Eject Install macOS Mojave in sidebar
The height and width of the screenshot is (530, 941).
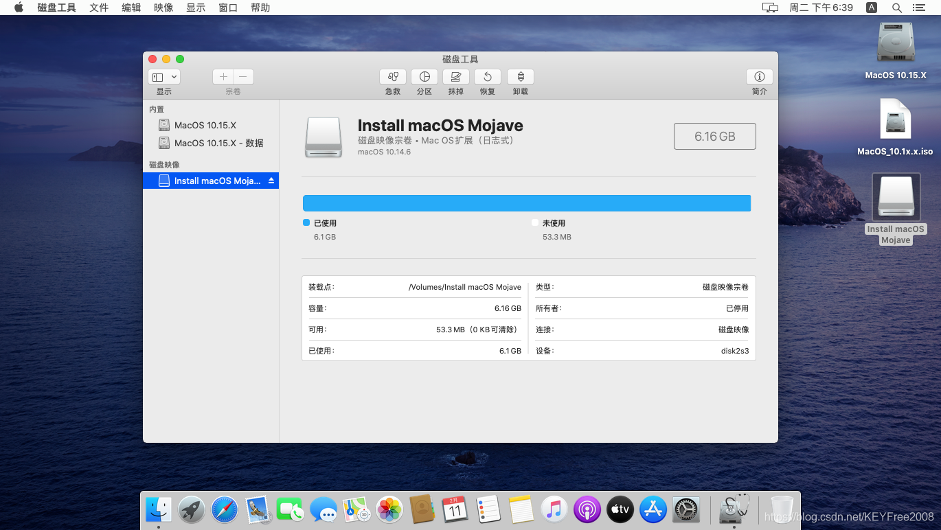[x=271, y=181]
